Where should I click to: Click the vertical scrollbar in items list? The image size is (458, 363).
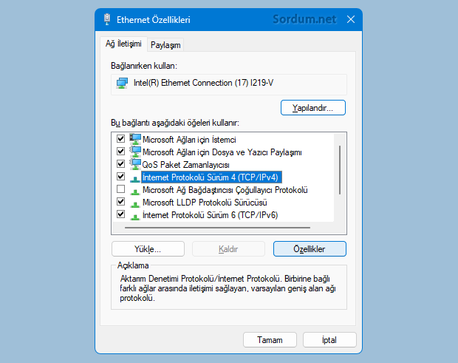[x=340, y=170]
